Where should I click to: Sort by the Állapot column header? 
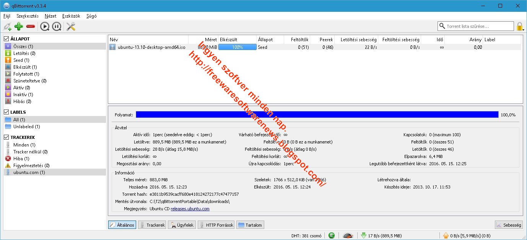pyautogui.click(x=270, y=40)
